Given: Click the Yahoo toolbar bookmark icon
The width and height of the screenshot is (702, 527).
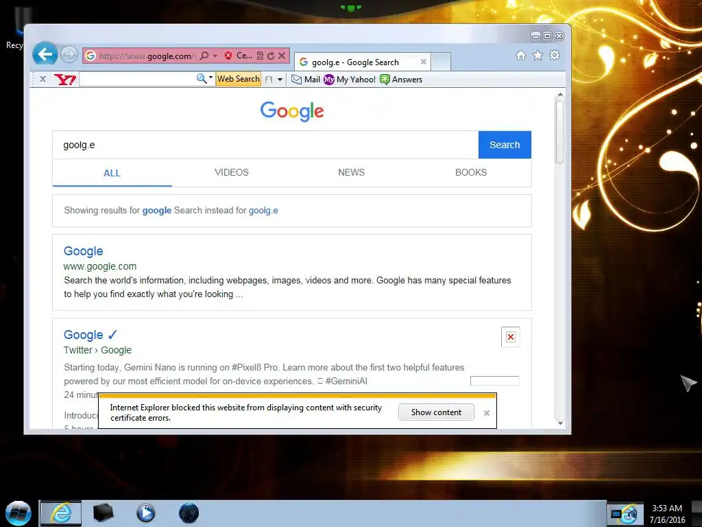Looking at the screenshot, I should [x=269, y=80].
